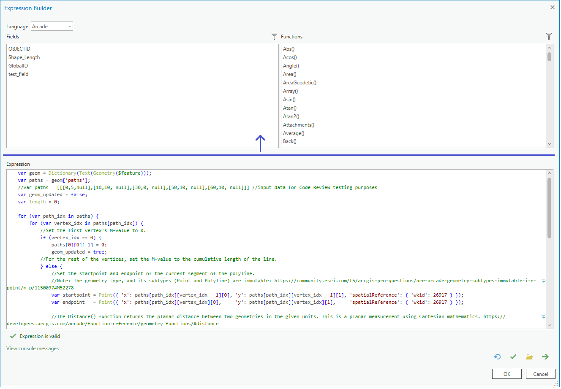Open the Fields filter icon
Screen dimensions: 561x389
coord(274,36)
